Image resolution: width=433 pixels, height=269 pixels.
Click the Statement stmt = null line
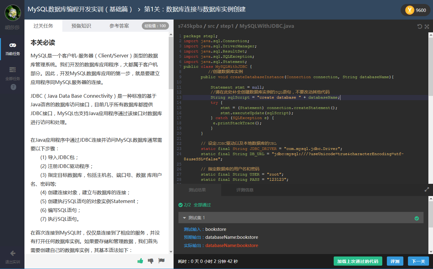coord(237,87)
